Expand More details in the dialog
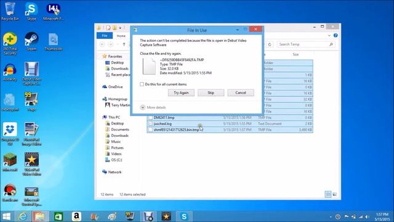Screen dimensions: 394x222 coord(153,107)
